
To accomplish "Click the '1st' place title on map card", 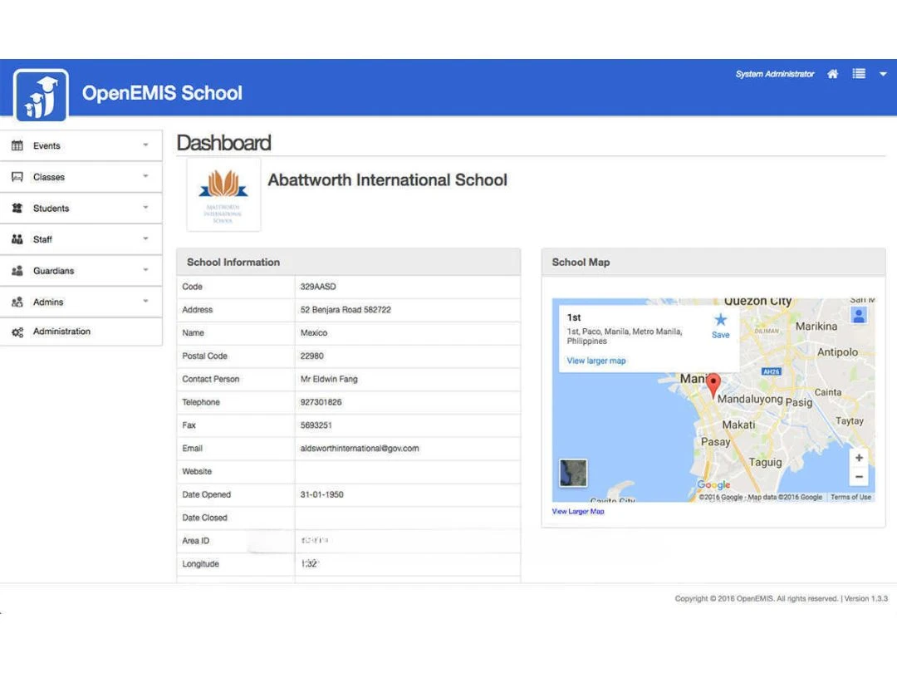I will pyautogui.click(x=574, y=317).
